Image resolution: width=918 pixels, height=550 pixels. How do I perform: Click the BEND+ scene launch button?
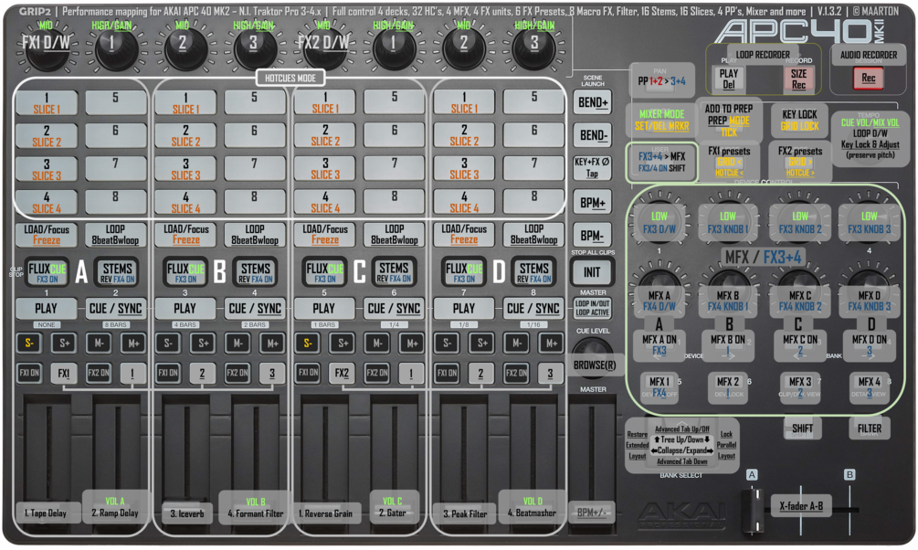click(x=593, y=102)
